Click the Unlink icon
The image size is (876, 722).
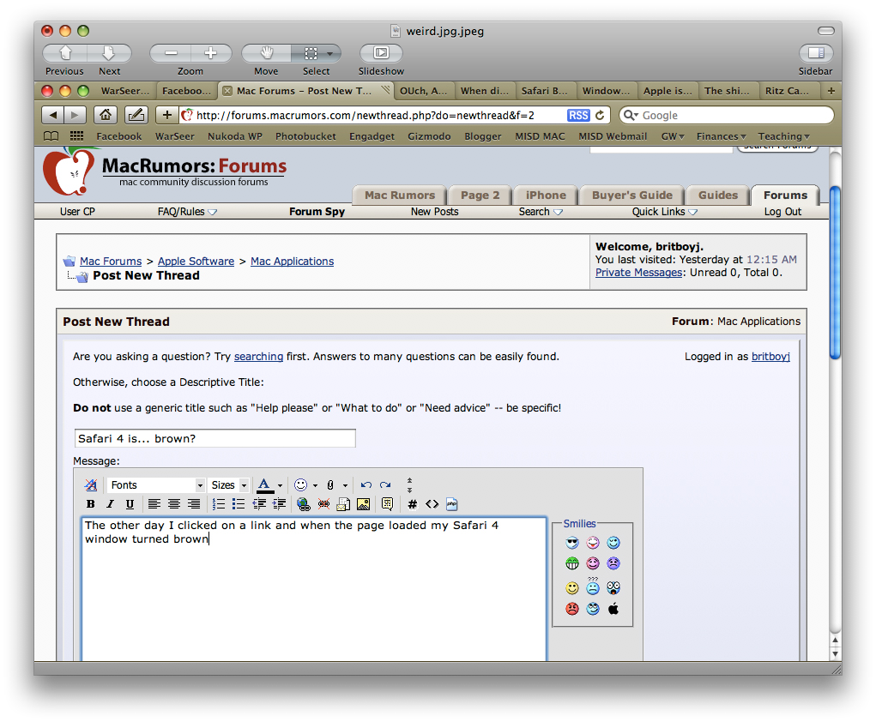coord(323,504)
